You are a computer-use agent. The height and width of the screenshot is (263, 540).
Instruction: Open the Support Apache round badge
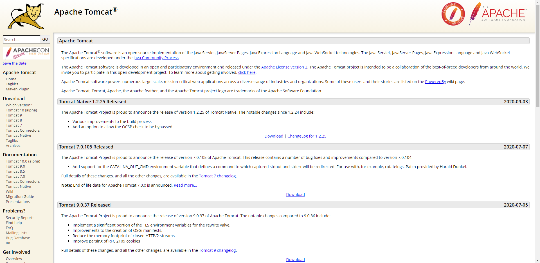pyautogui.click(x=453, y=14)
